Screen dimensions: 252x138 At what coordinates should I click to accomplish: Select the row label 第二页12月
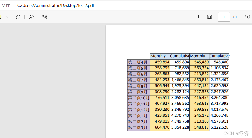(x=139, y=110)
